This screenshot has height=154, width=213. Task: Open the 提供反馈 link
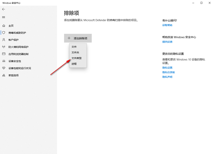point(167,42)
